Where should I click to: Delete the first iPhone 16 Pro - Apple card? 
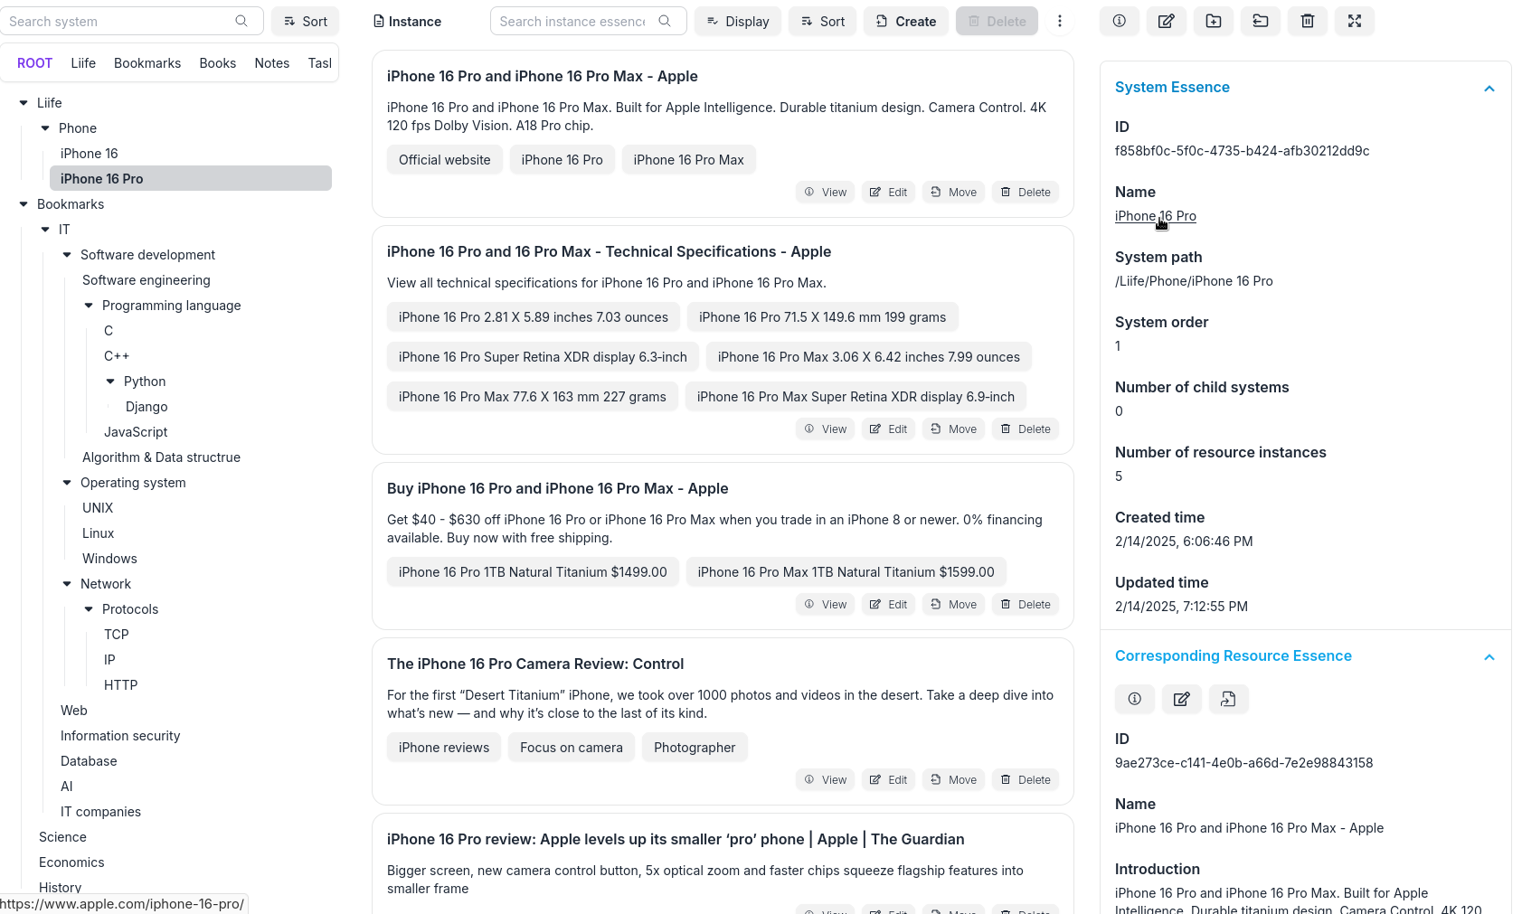pos(1026,192)
